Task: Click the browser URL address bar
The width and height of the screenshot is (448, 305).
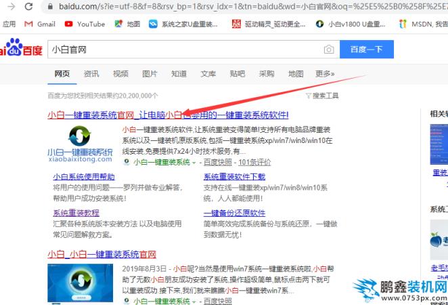Action: point(252,6)
